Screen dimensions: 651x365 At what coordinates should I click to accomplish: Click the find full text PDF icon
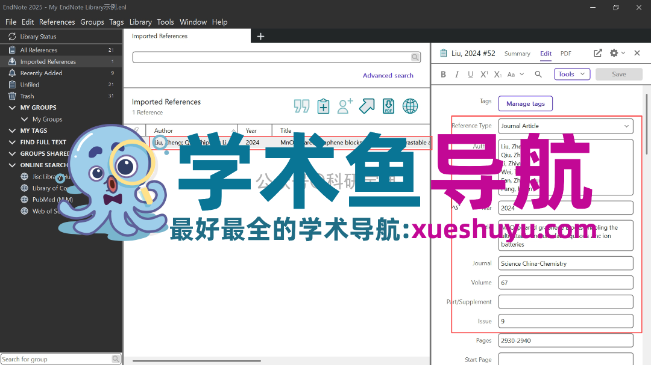point(388,106)
